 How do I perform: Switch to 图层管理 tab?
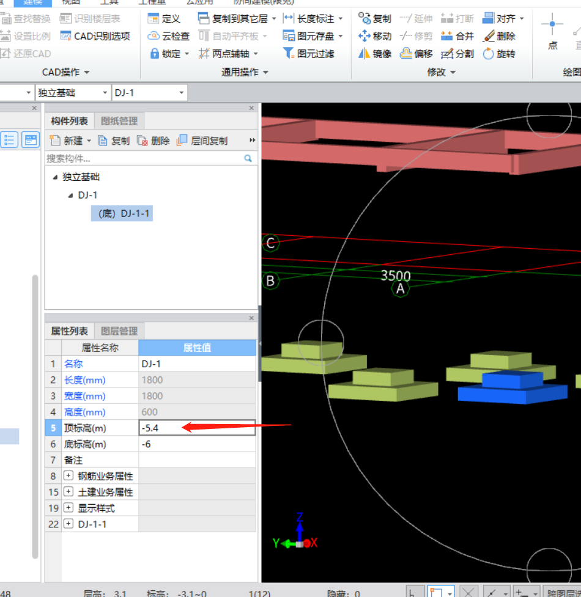pyautogui.click(x=119, y=331)
